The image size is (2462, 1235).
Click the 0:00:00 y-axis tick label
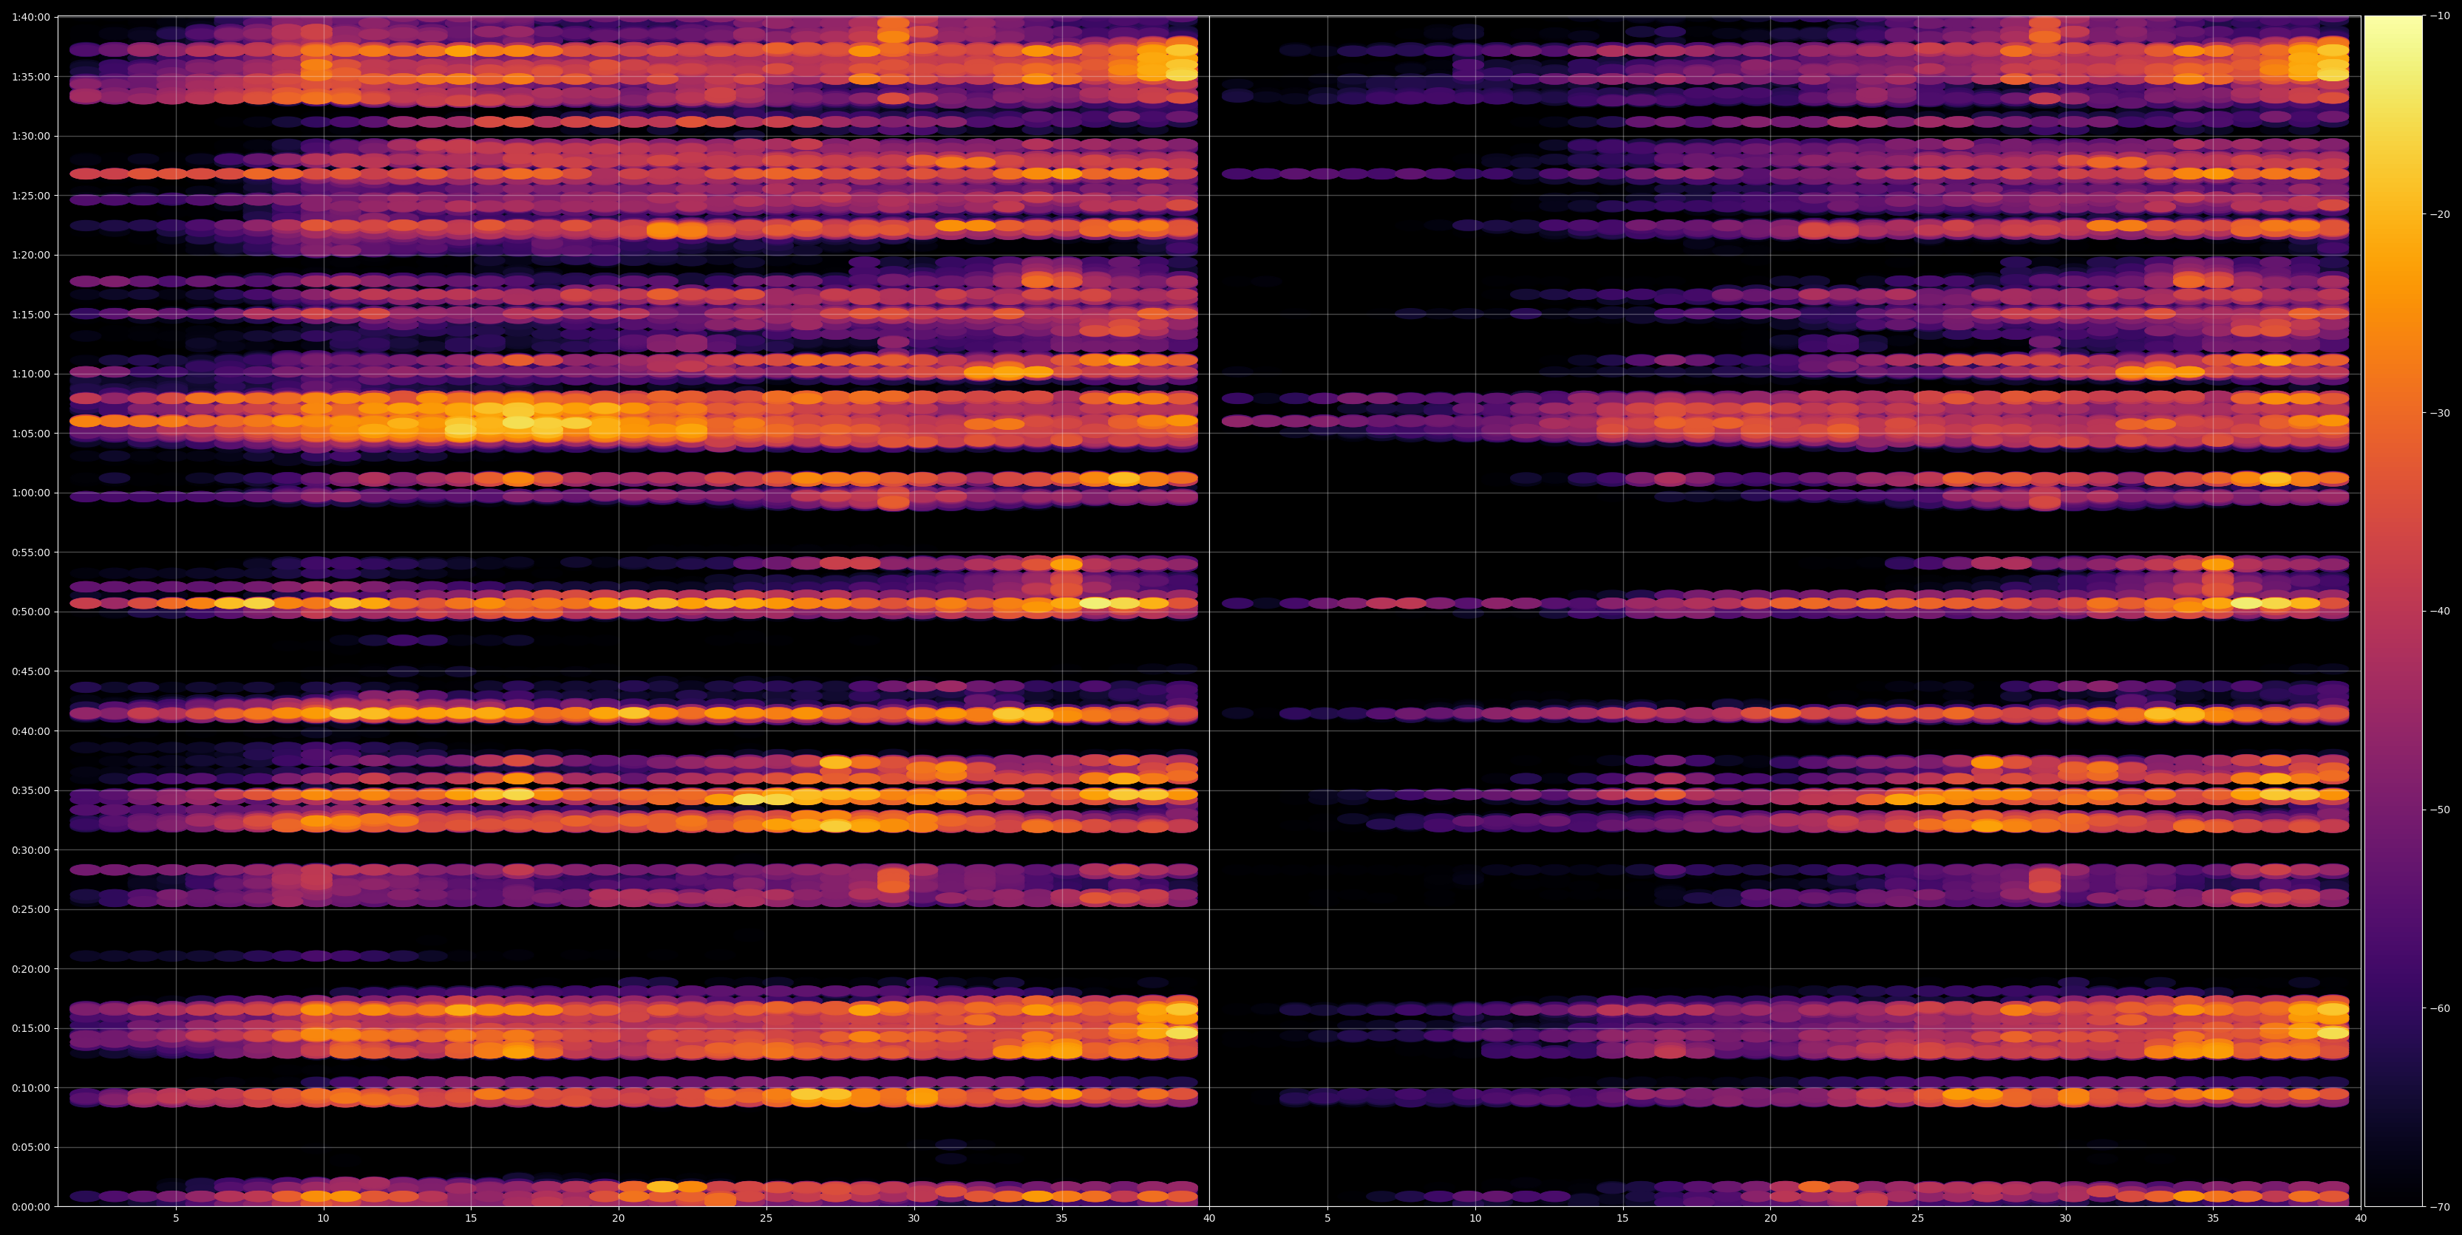[30, 1206]
